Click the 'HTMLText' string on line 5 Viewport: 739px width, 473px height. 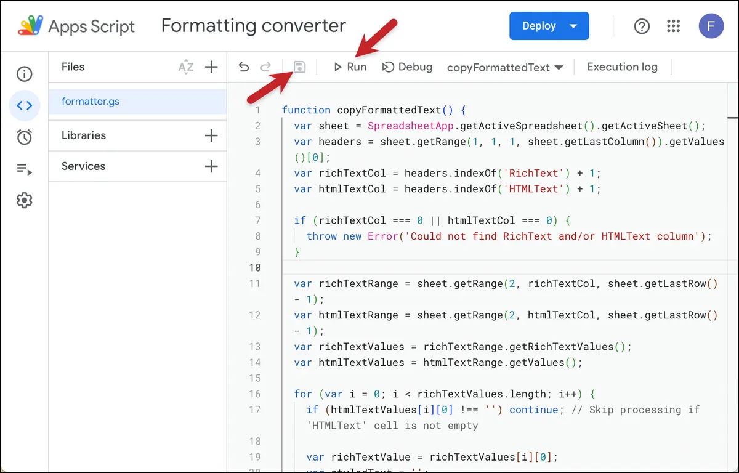pyautogui.click(x=534, y=189)
